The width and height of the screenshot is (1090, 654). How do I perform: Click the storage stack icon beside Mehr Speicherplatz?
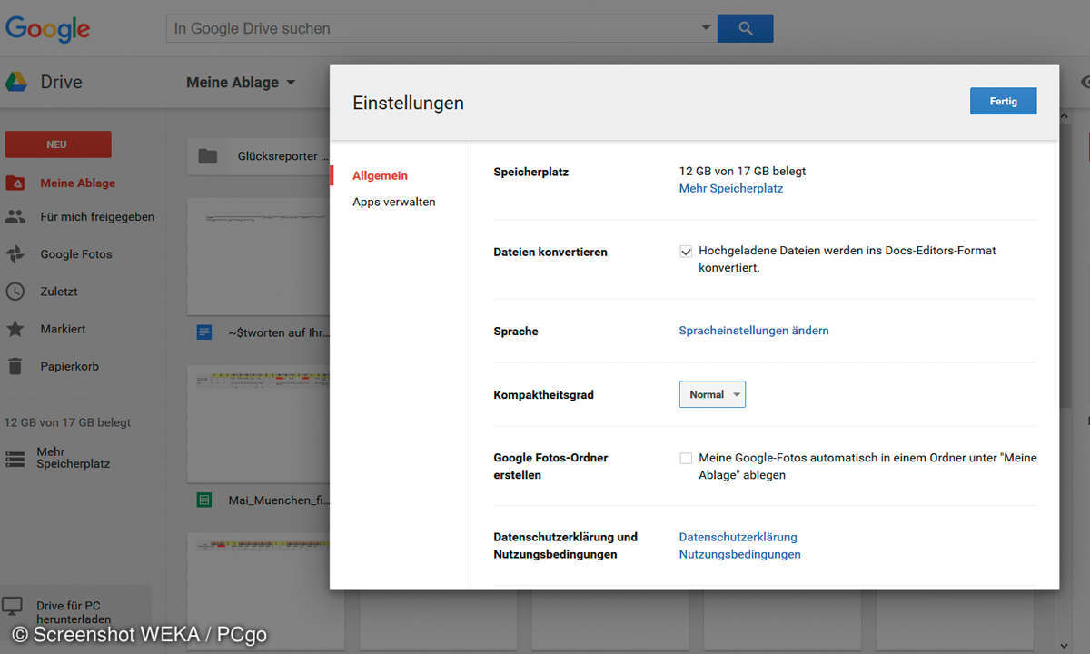click(15, 458)
